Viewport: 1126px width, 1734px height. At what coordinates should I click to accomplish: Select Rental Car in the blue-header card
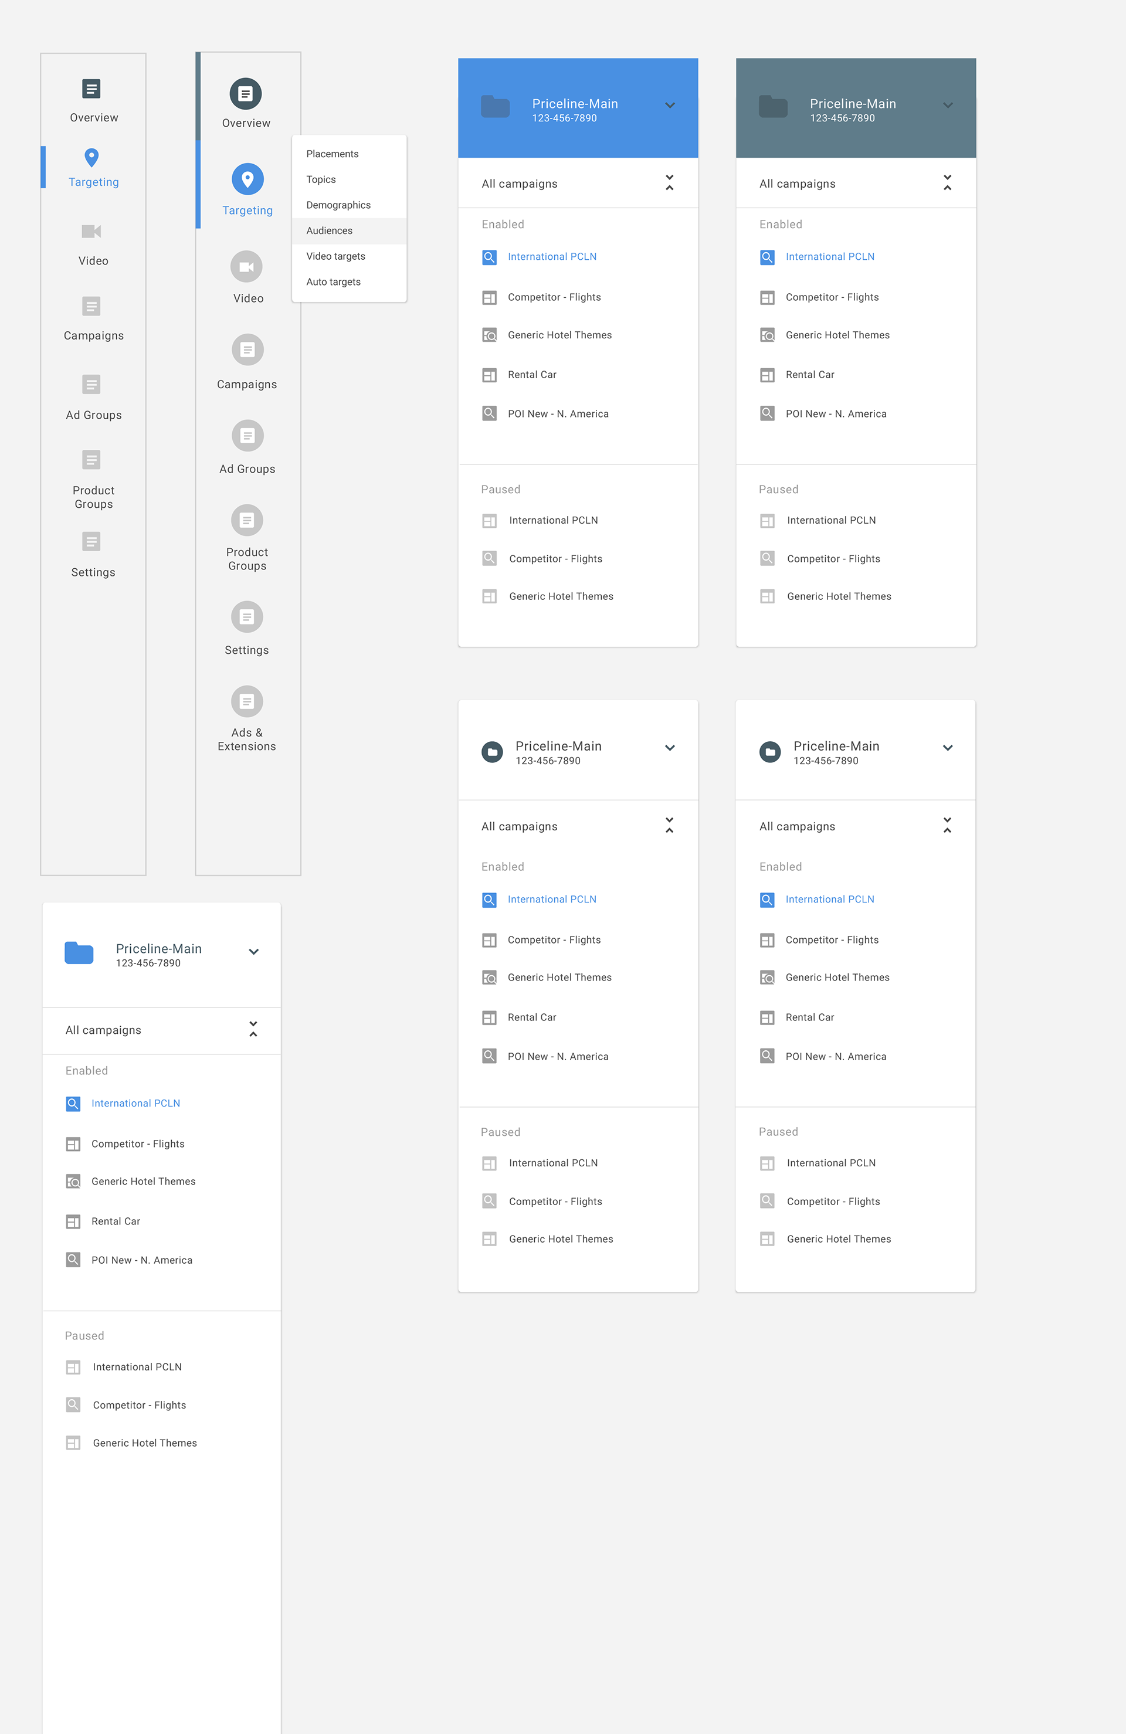(x=532, y=375)
